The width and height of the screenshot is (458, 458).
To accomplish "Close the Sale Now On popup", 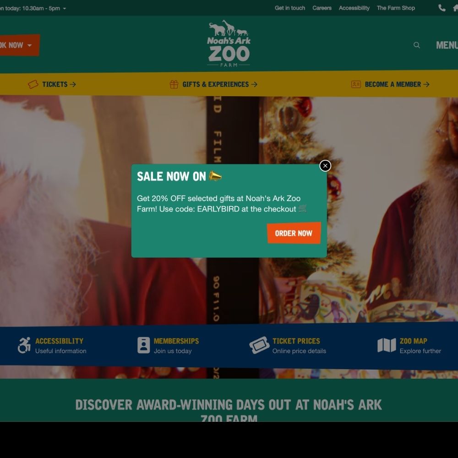I will pos(325,166).
